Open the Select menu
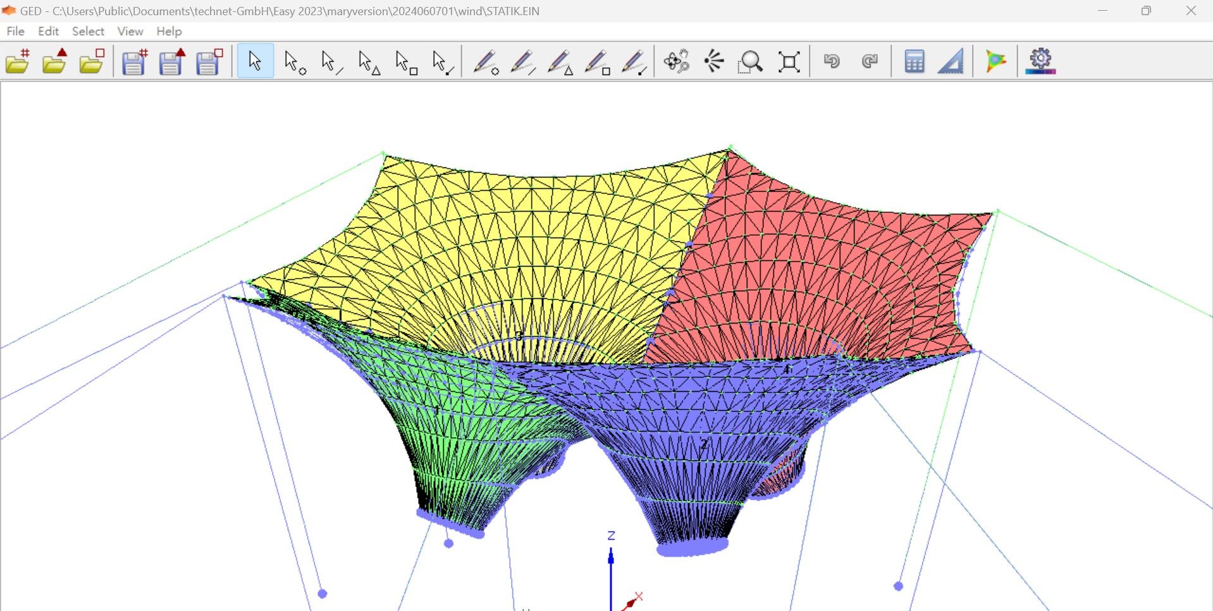This screenshot has width=1213, height=611. (x=88, y=31)
